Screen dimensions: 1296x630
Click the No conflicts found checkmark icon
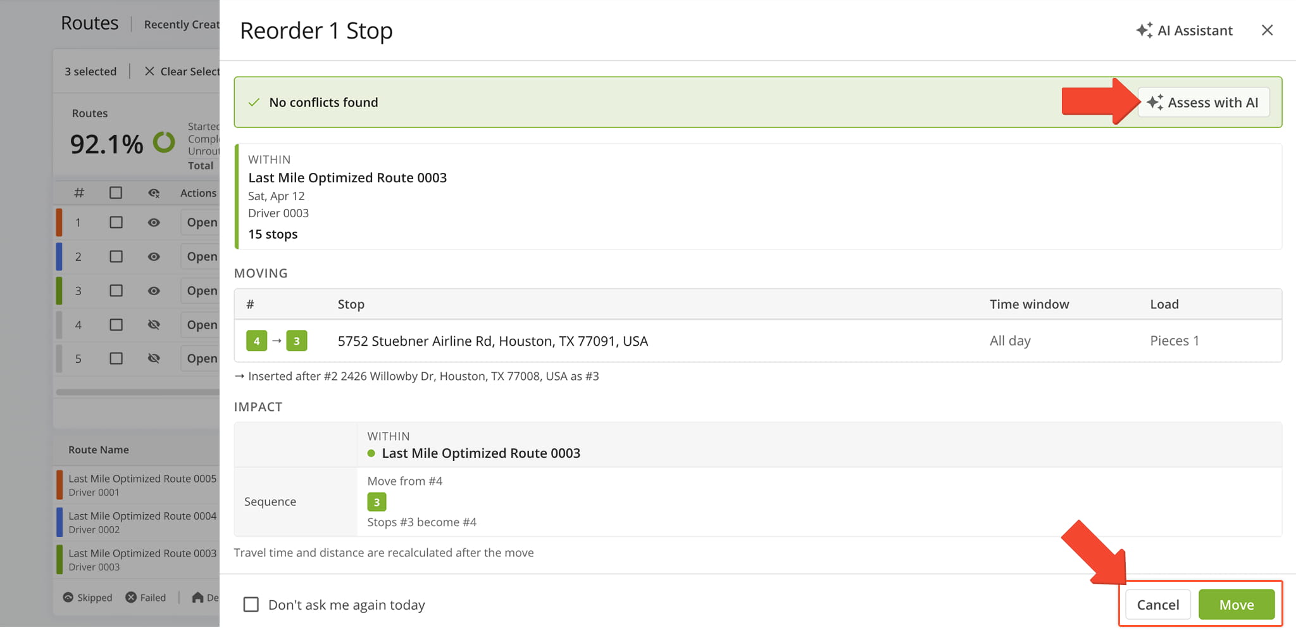[254, 103]
